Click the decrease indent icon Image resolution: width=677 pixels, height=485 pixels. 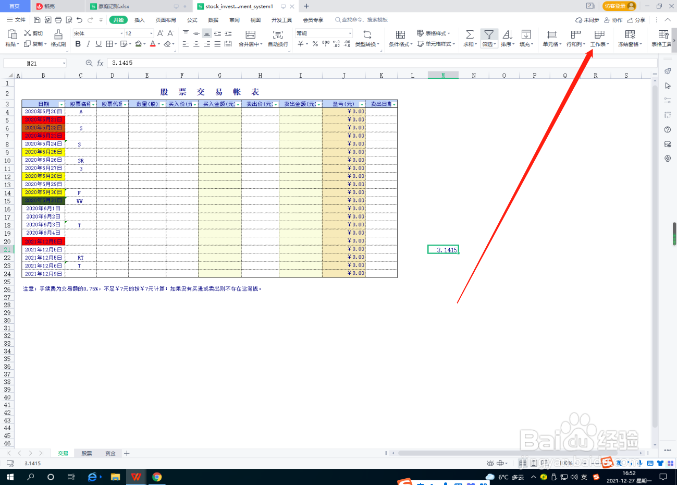(x=217, y=33)
